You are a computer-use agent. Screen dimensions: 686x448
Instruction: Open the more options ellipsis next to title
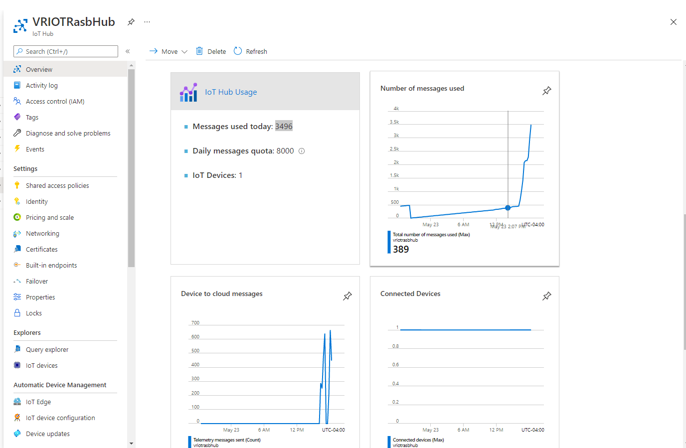click(x=147, y=22)
